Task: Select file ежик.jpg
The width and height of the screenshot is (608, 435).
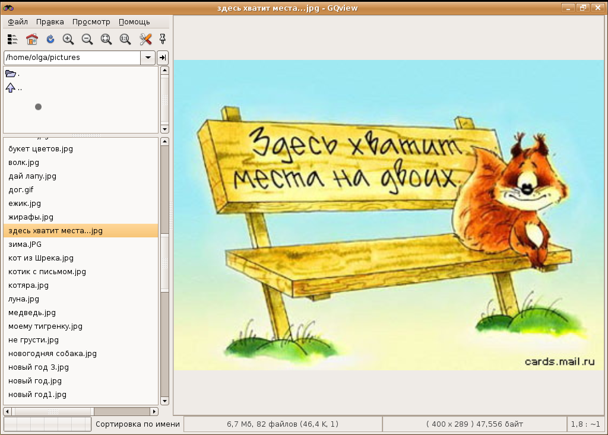Action: coord(81,204)
